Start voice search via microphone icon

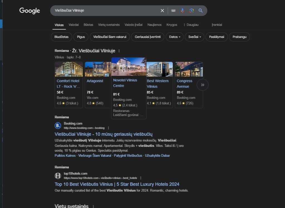[x=182, y=11]
